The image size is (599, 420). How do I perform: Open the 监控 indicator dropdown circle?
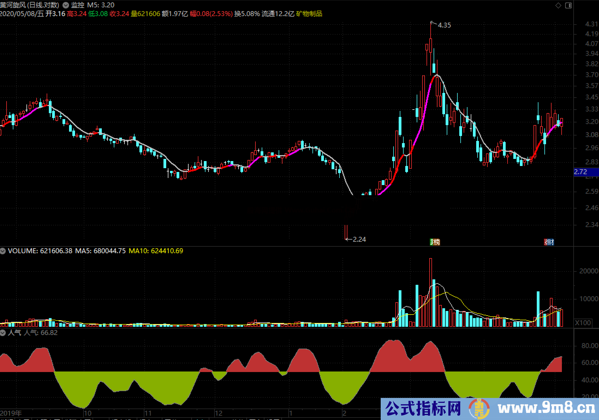click(x=66, y=5)
